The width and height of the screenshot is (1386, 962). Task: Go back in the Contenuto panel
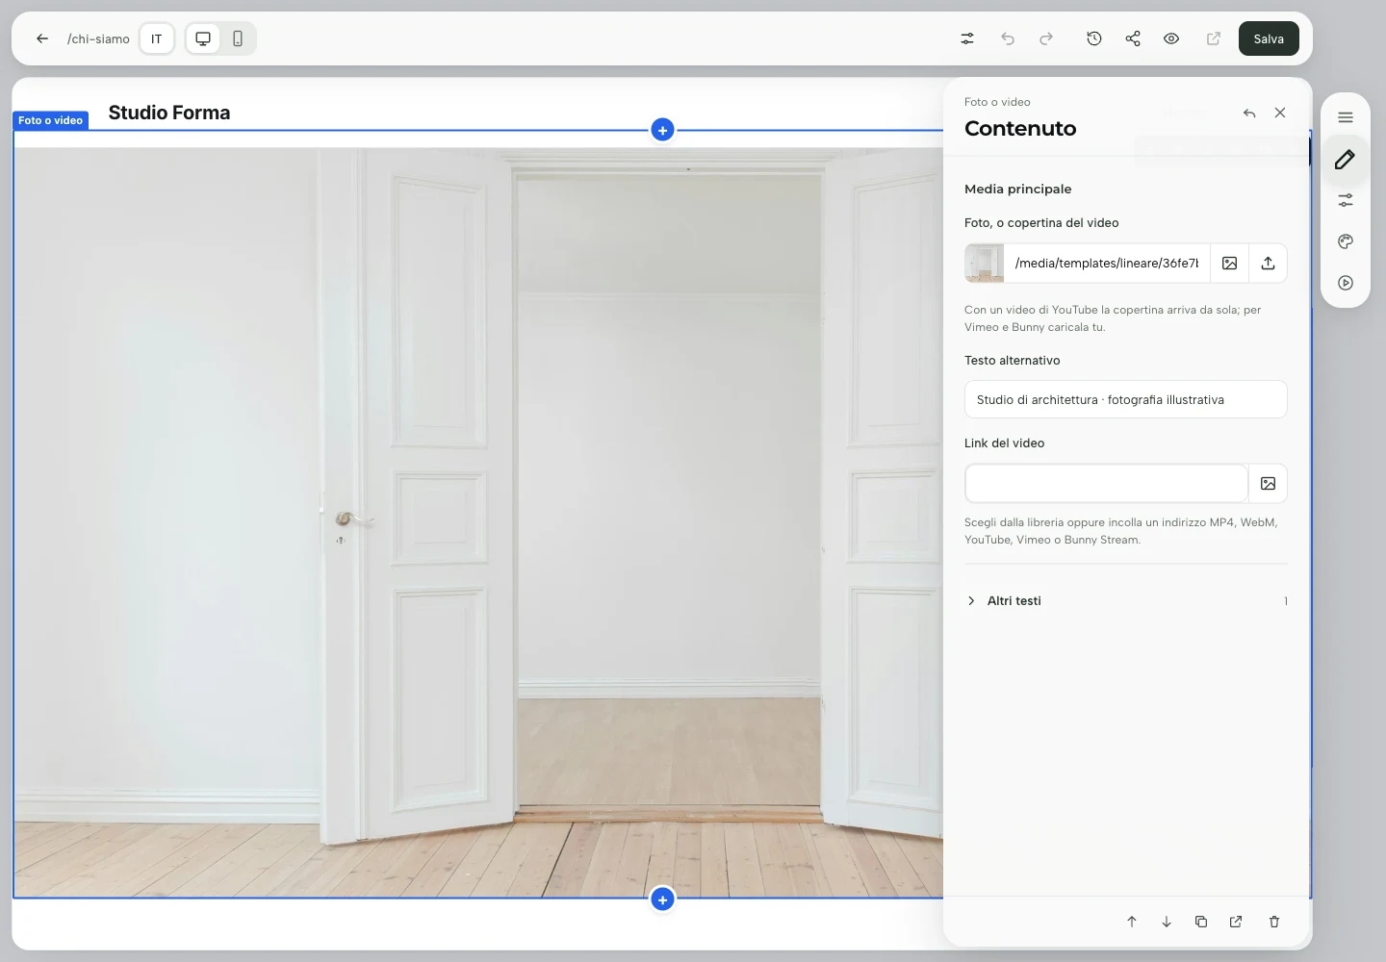pyautogui.click(x=1249, y=113)
